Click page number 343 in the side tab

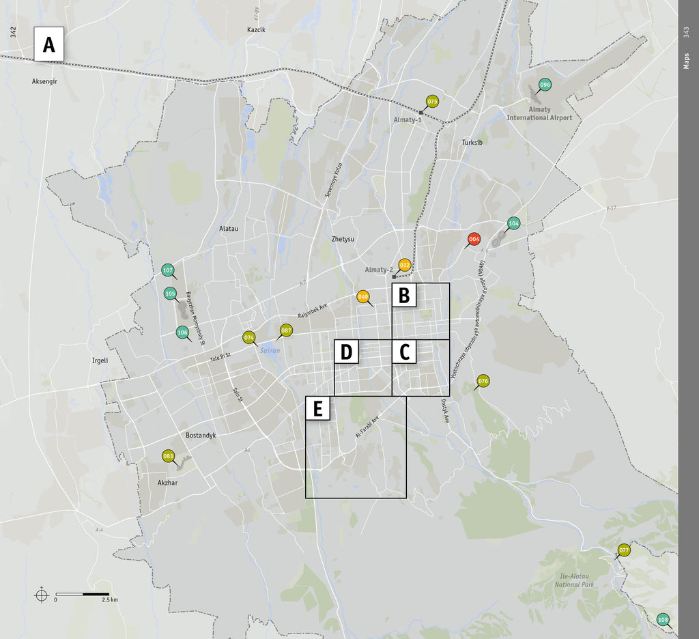(687, 32)
